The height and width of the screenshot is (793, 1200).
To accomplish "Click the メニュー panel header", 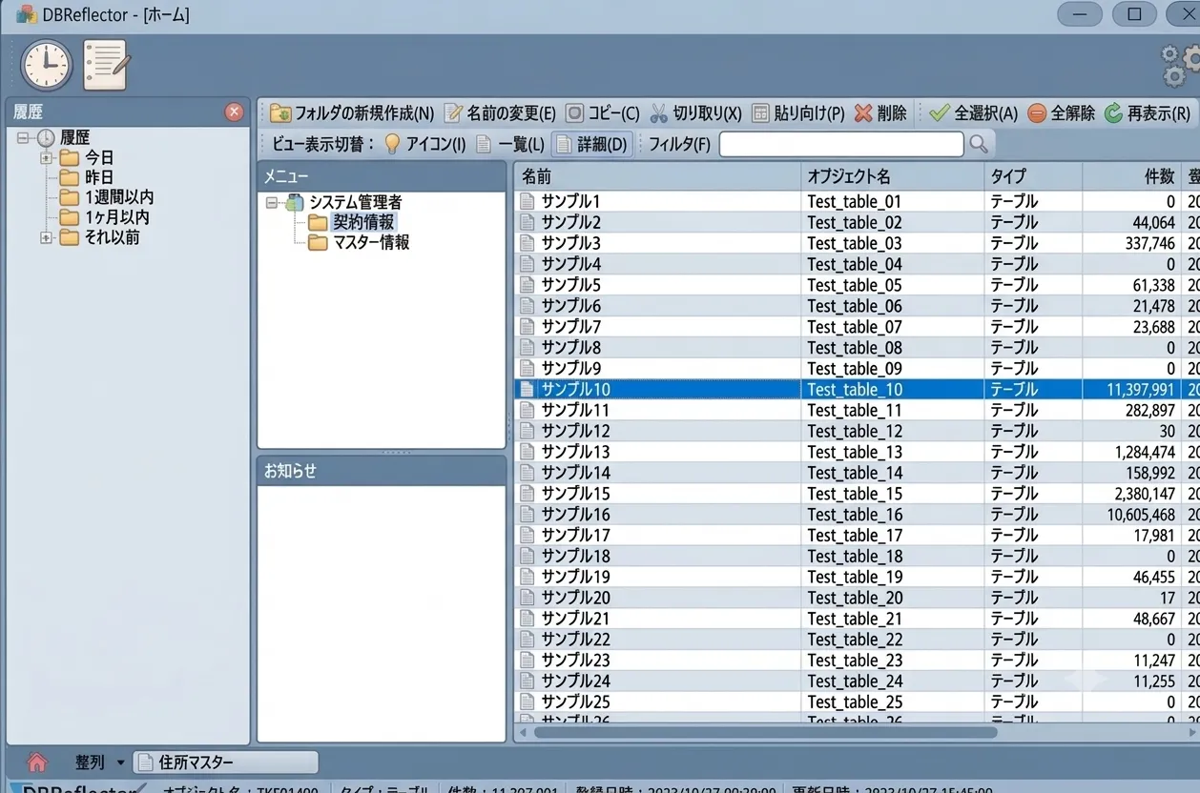I will [x=382, y=176].
